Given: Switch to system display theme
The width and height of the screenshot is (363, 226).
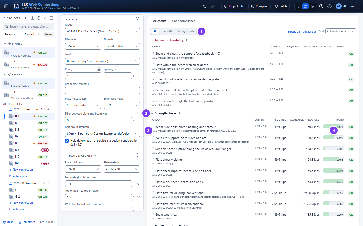Looking at the screenshot, I should [x=298, y=6].
